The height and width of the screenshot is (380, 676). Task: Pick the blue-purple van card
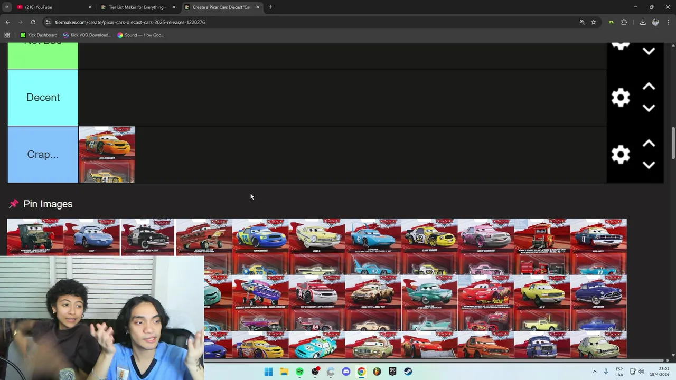click(x=542, y=345)
